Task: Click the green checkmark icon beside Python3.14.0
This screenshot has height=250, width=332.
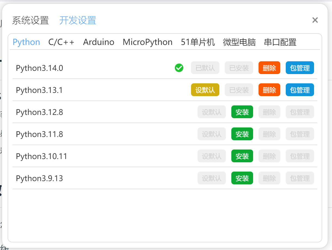Action: pos(179,68)
